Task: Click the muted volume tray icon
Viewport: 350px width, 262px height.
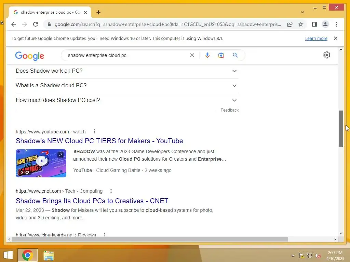Action: click(x=318, y=256)
